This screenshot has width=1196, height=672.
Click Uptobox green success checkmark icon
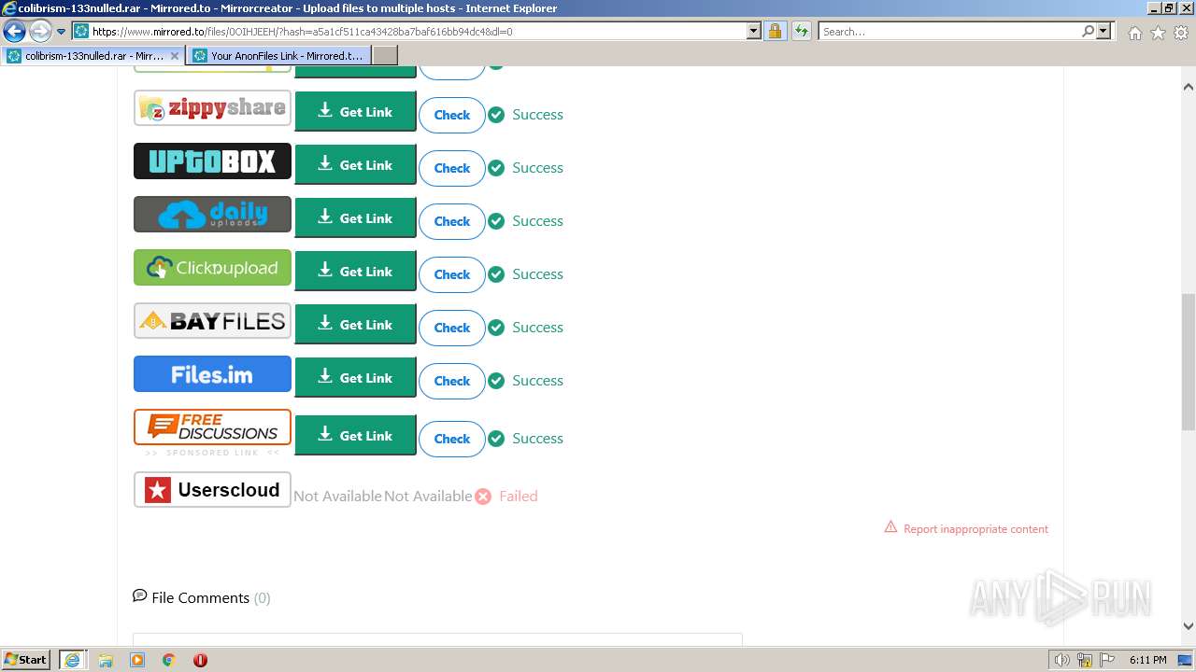[x=496, y=168]
